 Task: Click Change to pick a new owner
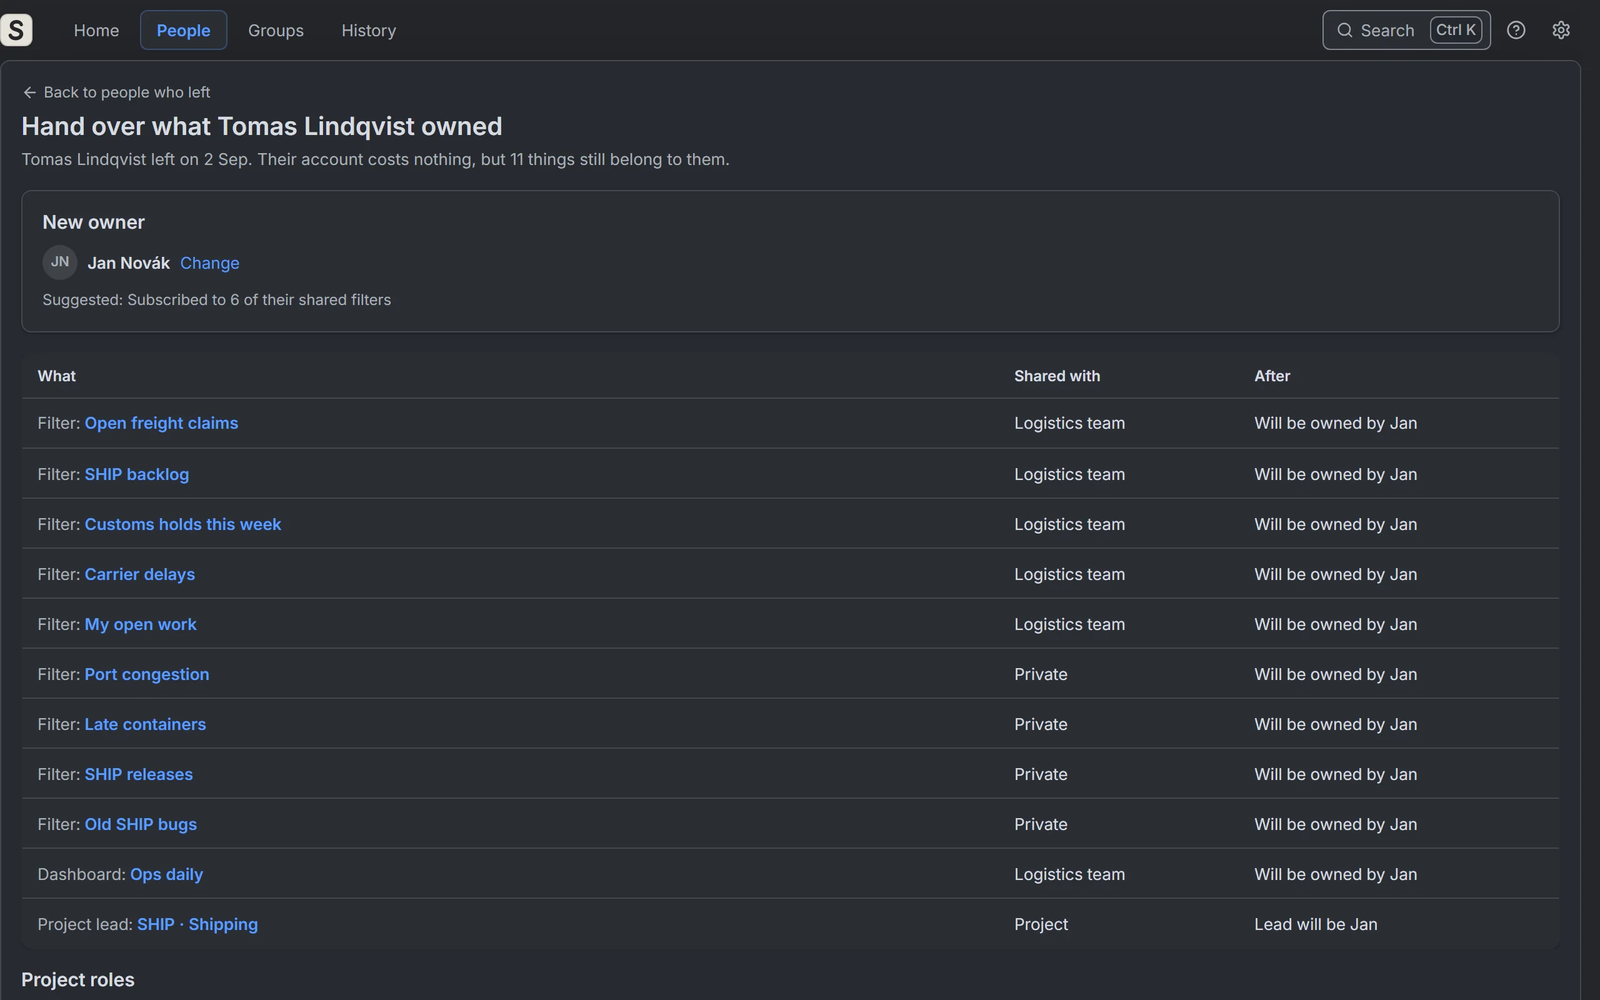[209, 263]
